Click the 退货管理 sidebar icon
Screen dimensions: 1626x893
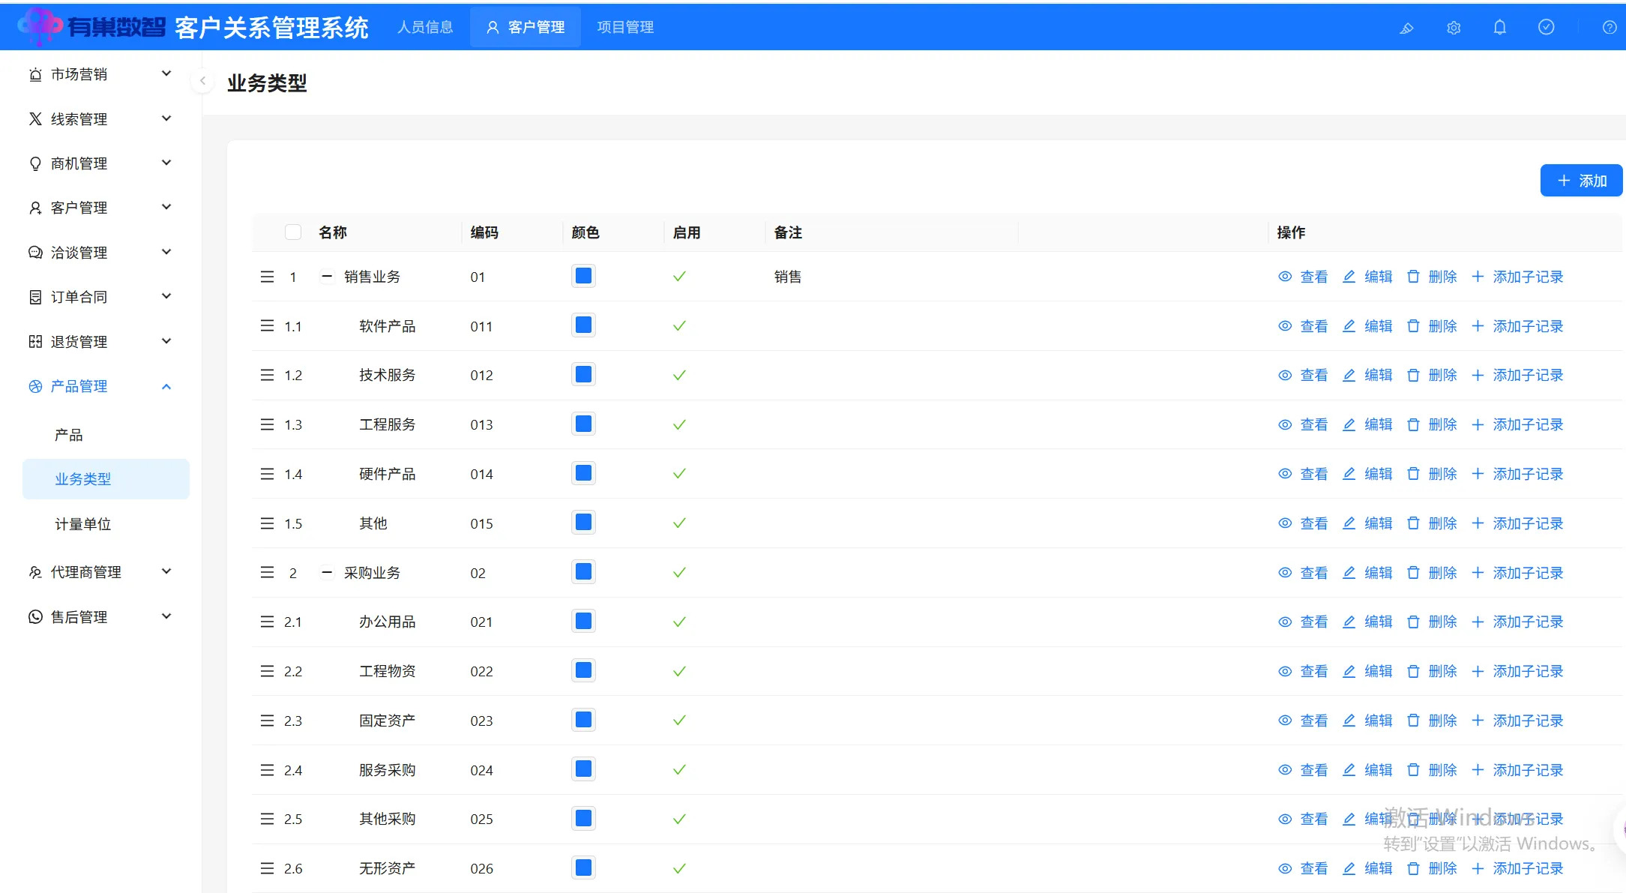click(x=35, y=342)
